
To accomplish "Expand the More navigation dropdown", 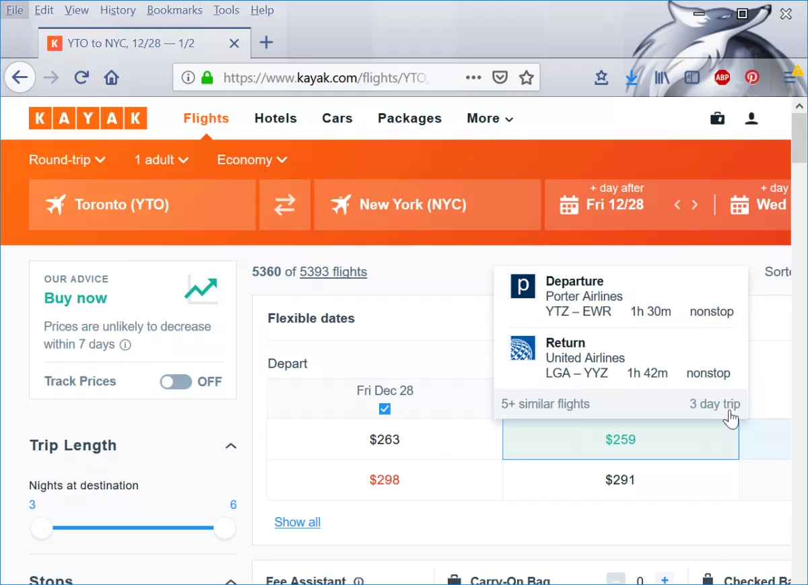I will [490, 118].
